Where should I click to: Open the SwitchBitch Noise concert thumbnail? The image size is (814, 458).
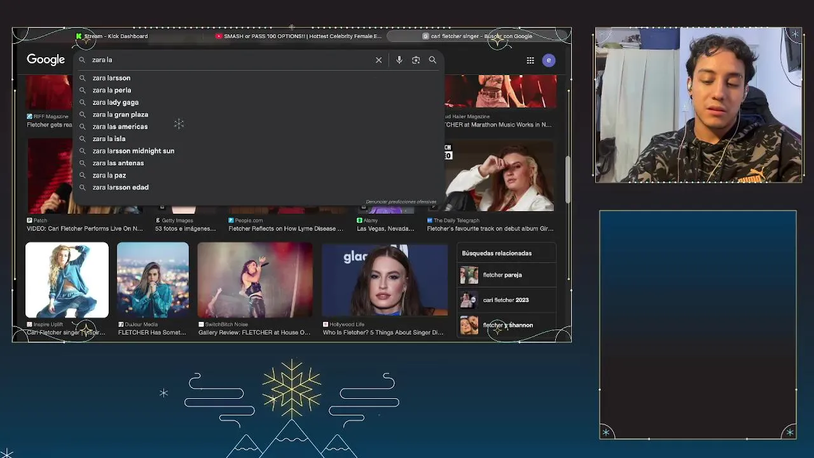[255, 280]
